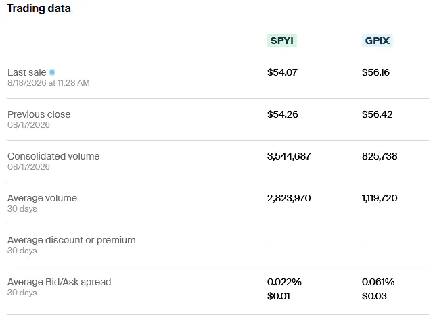Click the Average Bid/Ask spread label

[60, 282]
